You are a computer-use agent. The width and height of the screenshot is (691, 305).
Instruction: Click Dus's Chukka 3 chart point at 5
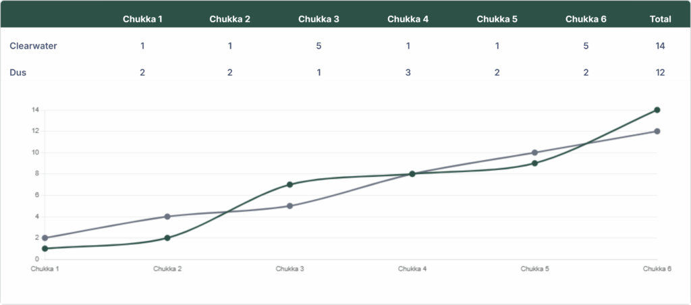coord(289,206)
